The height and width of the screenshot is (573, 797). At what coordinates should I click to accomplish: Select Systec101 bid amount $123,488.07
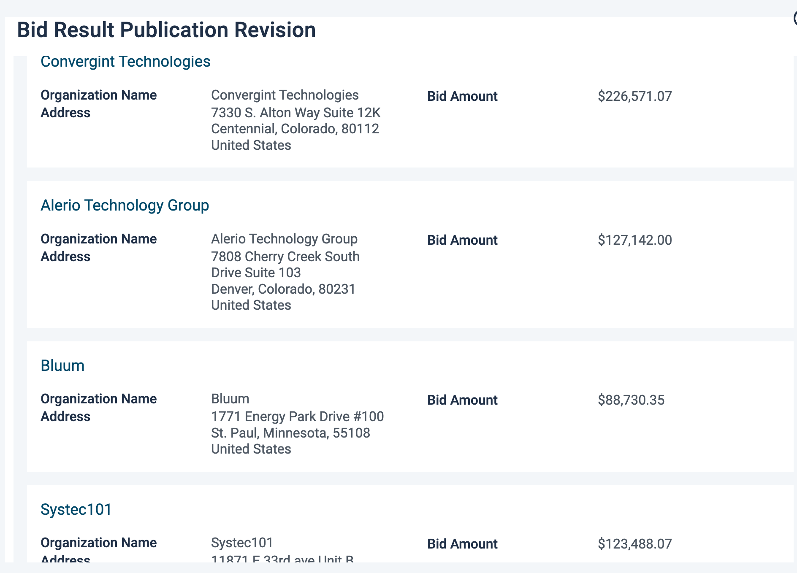635,544
